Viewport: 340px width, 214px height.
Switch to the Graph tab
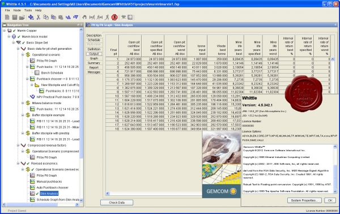click(x=94, y=58)
